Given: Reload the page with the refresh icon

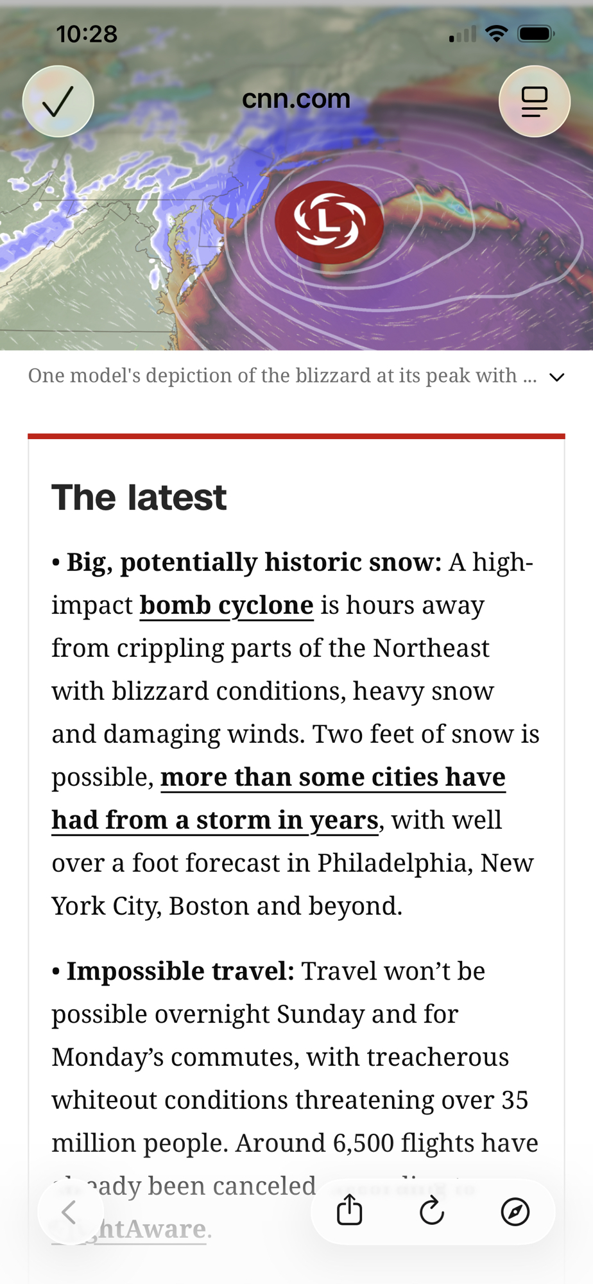Looking at the screenshot, I should point(432,1211).
